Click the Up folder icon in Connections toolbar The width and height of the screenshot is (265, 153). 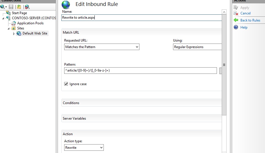point(19,7)
